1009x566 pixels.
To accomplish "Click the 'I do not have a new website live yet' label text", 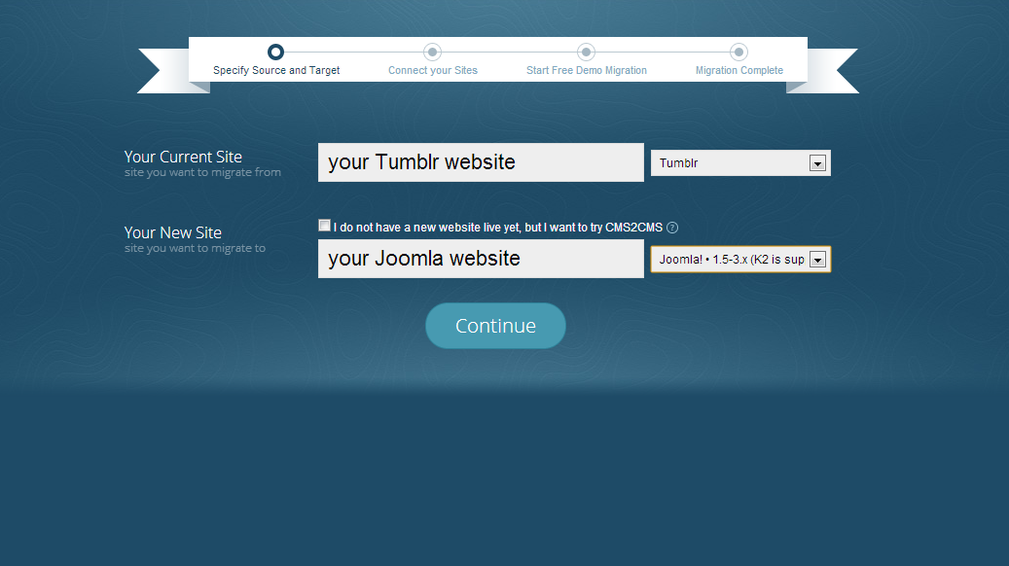I will [498, 228].
